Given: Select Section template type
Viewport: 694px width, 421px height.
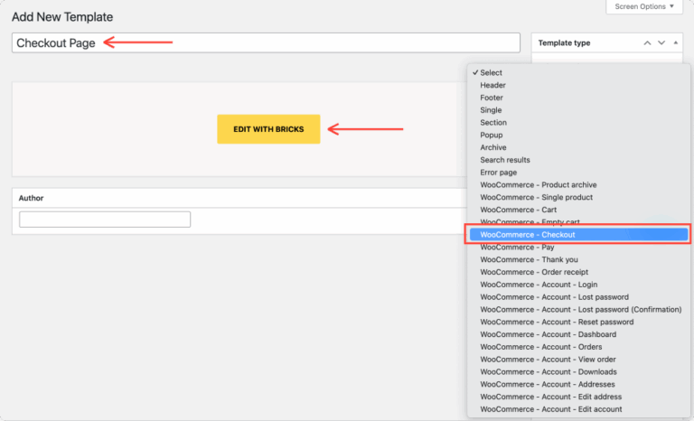Looking at the screenshot, I should (x=579, y=123).
